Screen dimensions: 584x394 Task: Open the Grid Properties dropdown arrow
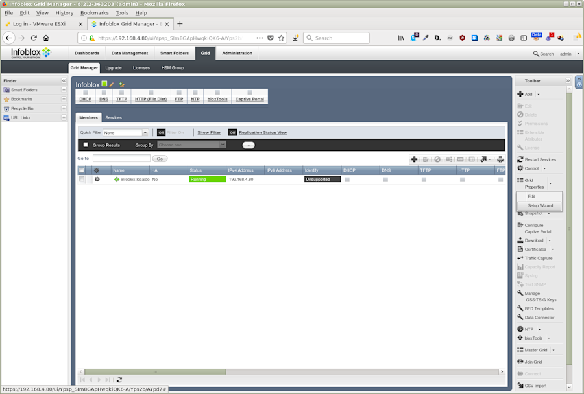[550, 183]
